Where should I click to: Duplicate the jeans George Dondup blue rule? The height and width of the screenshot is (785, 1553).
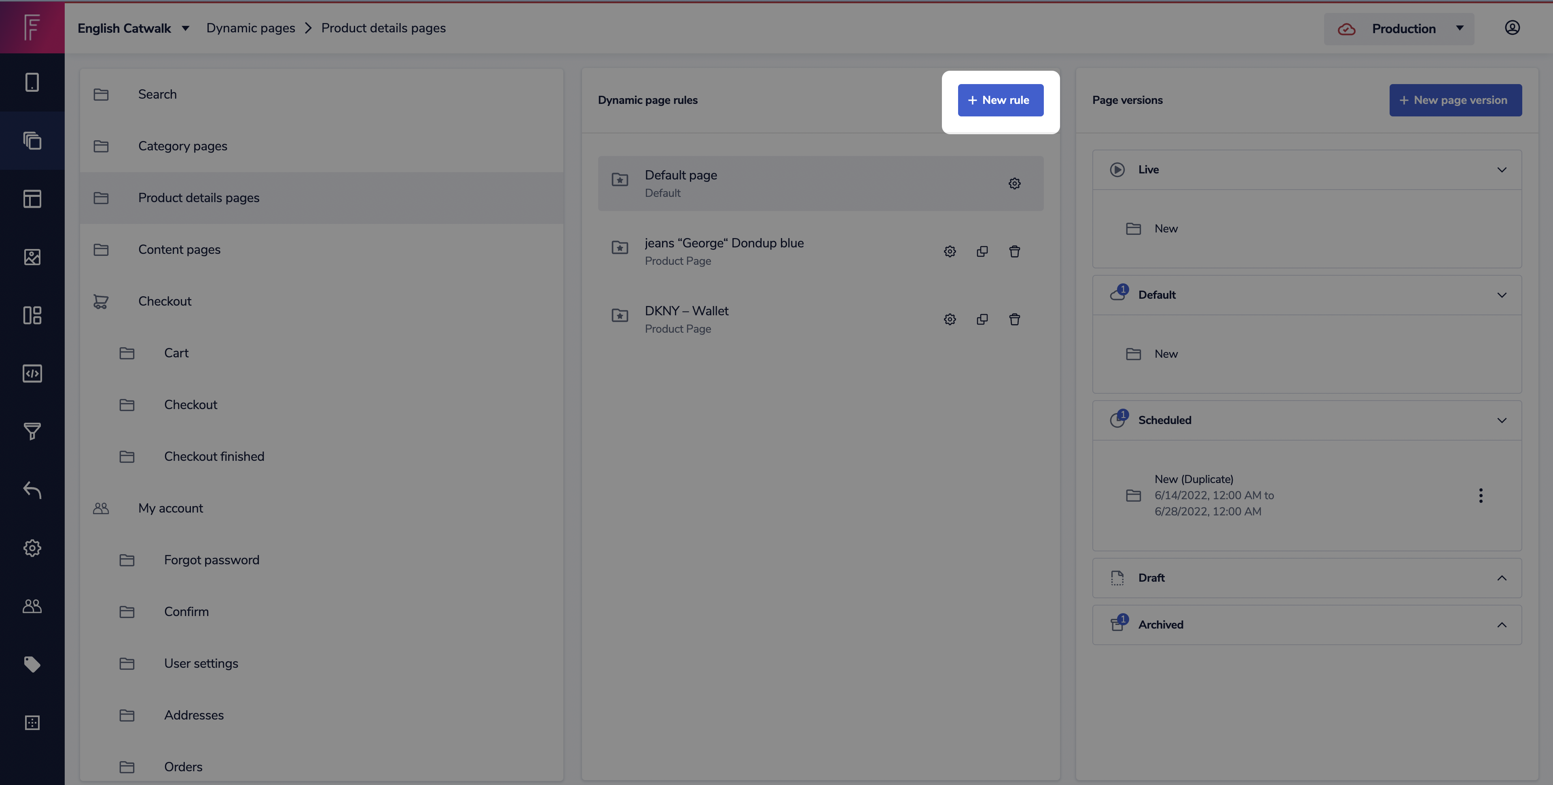click(x=982, y=251)
